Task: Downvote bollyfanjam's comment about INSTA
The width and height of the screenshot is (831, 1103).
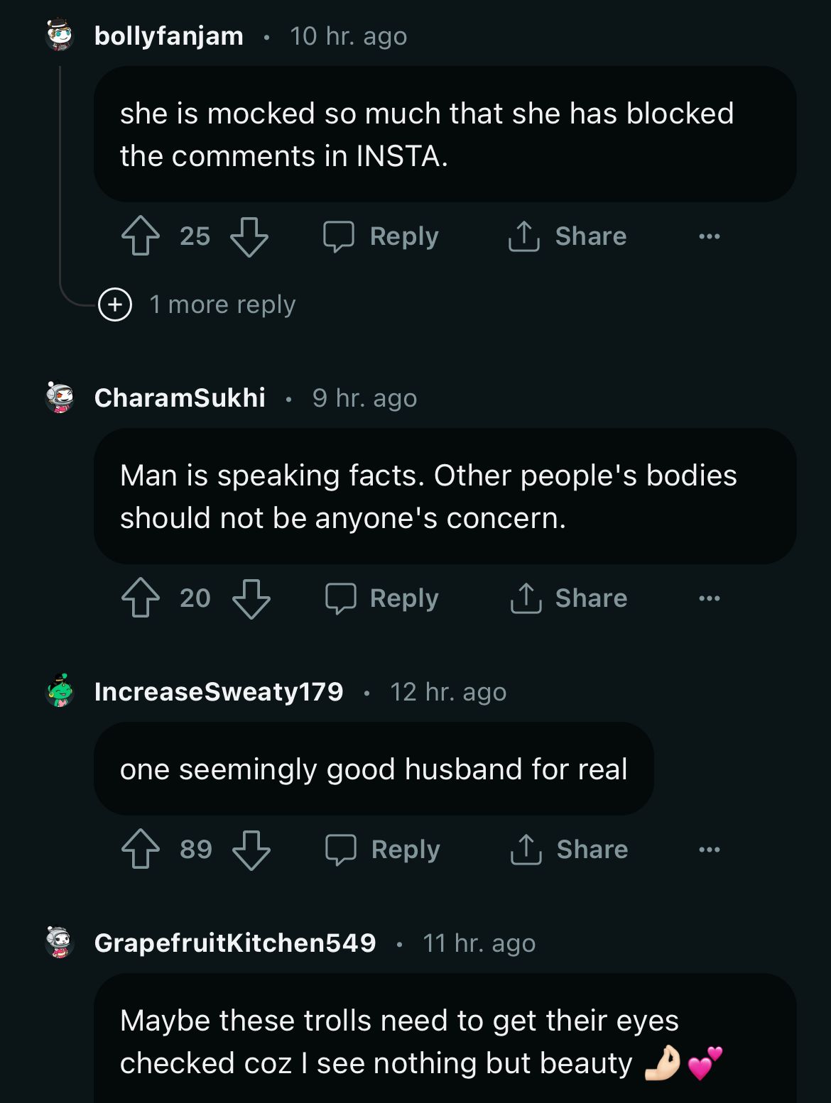Action: [x=249, y=236]
